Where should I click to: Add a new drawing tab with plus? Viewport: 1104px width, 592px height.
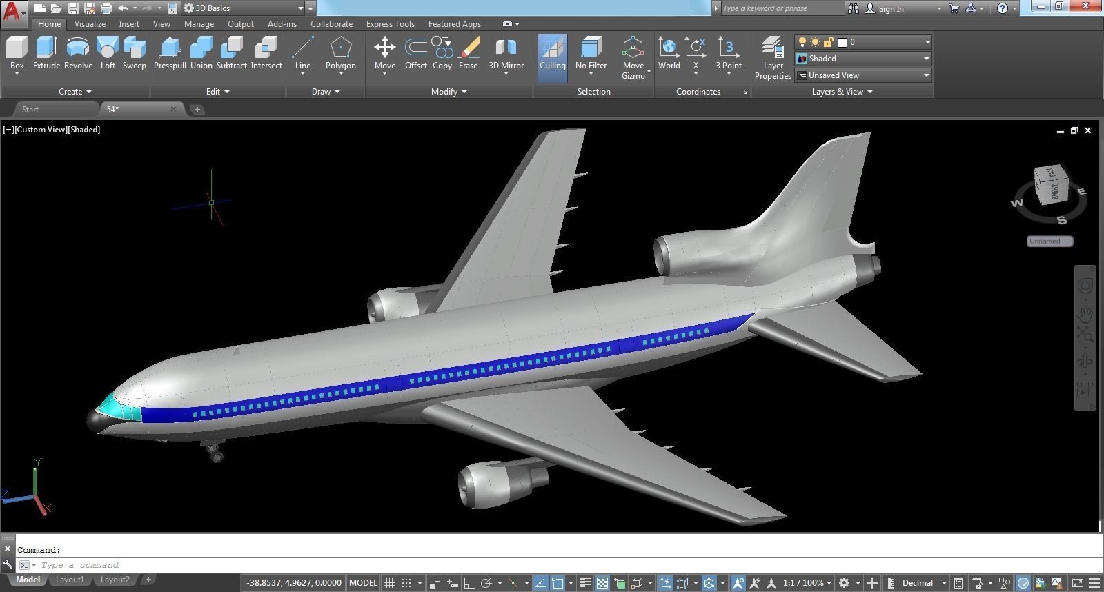197,109
